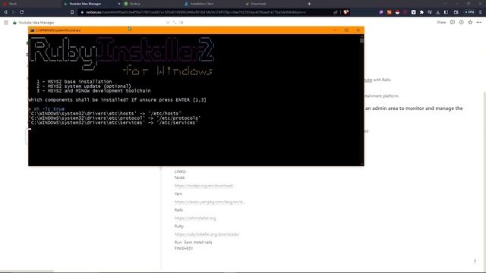
Task: Click the cmd.exe window title bar icon
Action: tap(32, 30)
